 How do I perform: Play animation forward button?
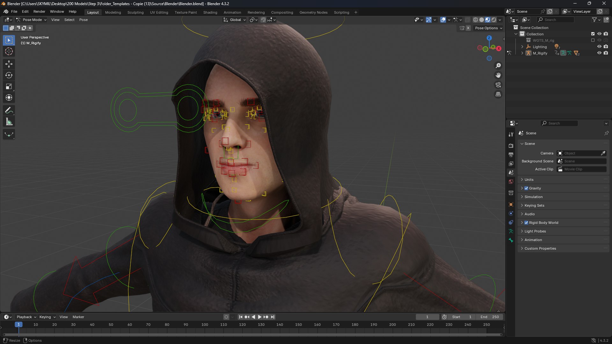(259, 317)
